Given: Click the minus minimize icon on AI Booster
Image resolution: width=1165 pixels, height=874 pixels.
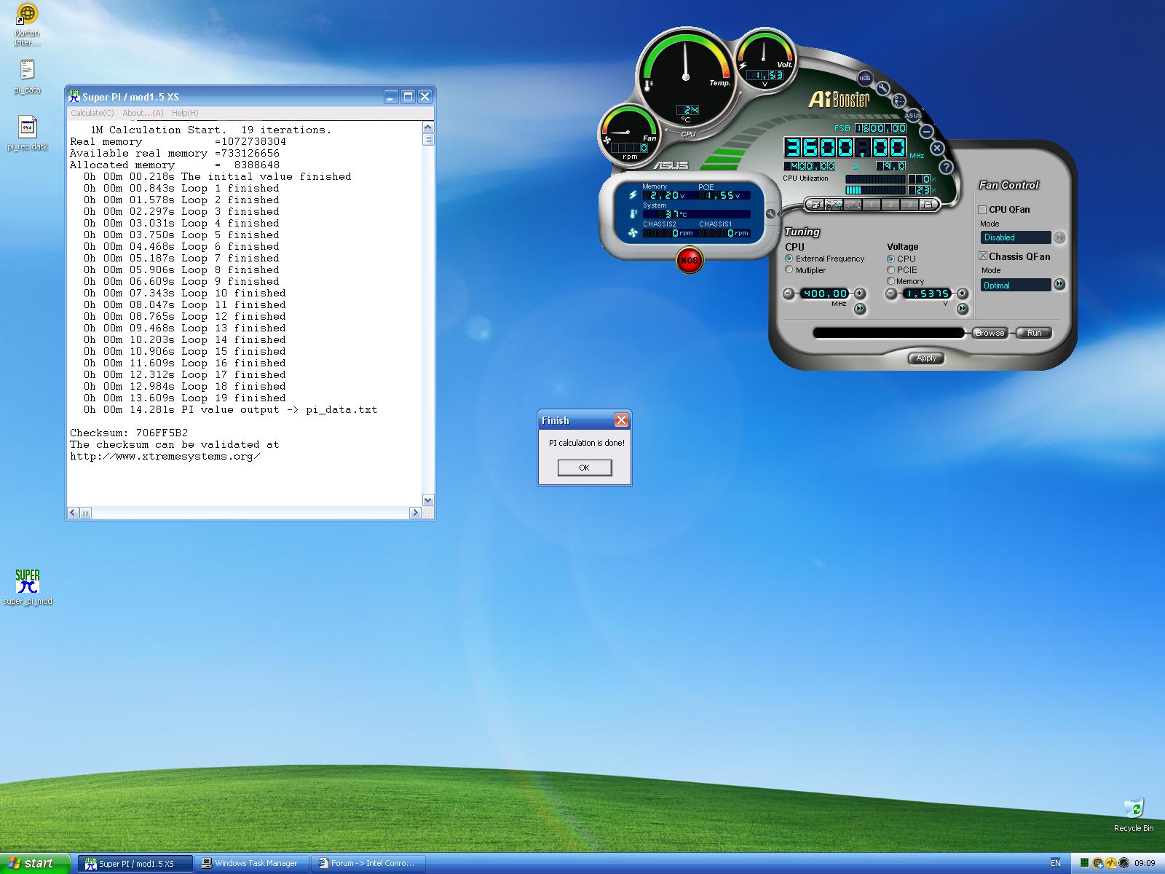Looking at the screenshot, I should 926,131.
